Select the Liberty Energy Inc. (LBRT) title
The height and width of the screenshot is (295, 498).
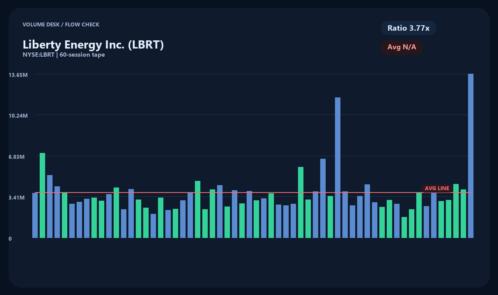point(93,45)
